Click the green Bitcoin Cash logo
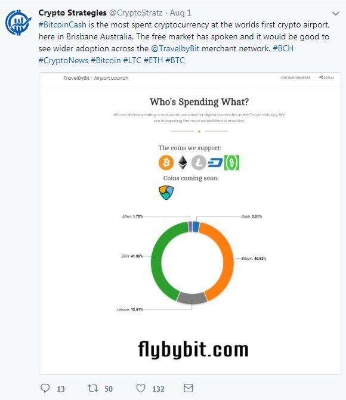 coord(231,163)
